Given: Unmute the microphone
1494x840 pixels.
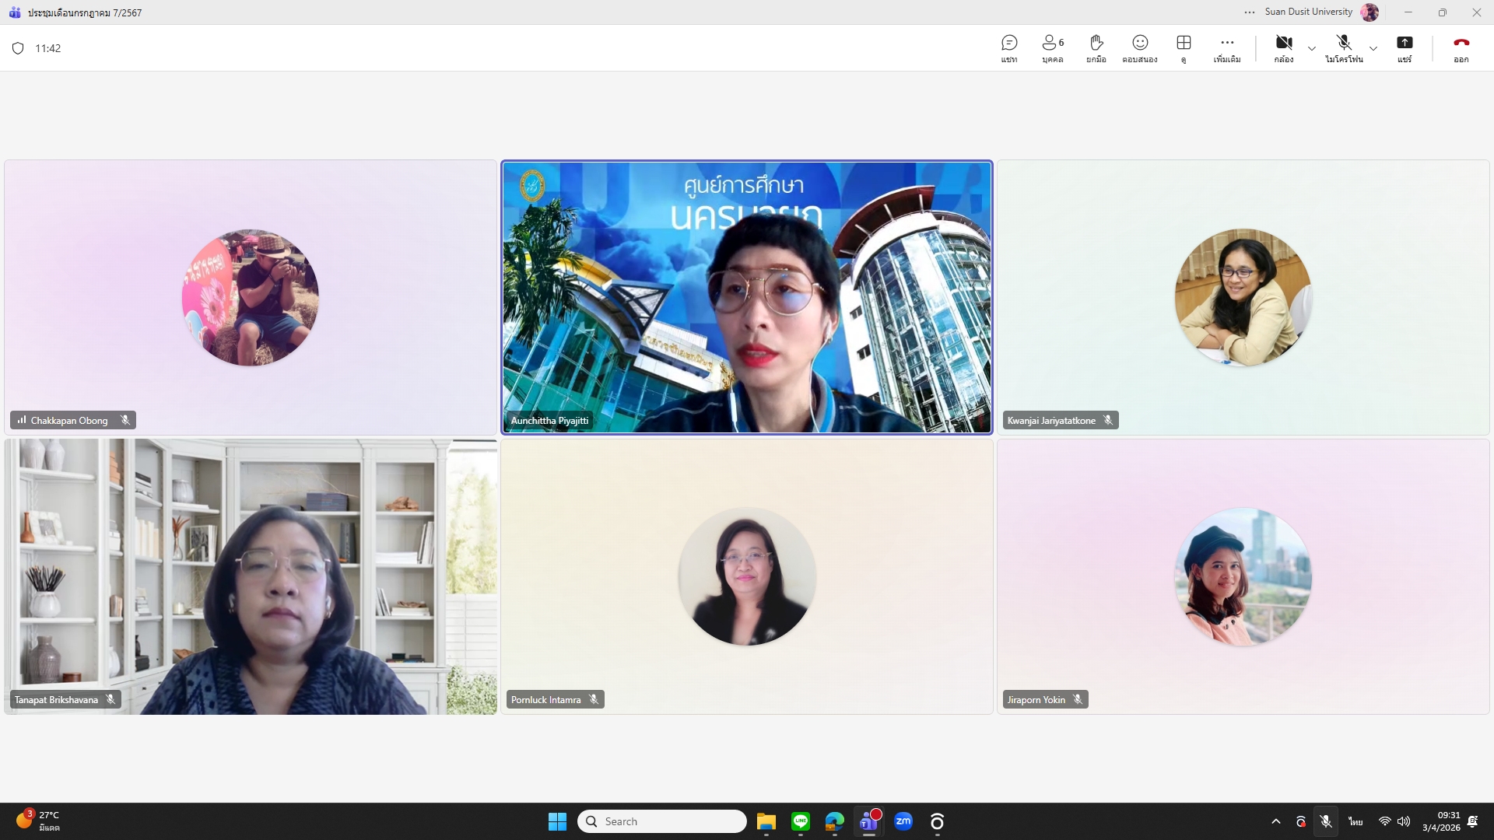Looking at the screenshot, I should click(x=1344, y=48).
